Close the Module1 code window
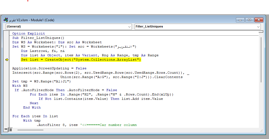Viewport: 269px width, 139px height. coord(259,20)
